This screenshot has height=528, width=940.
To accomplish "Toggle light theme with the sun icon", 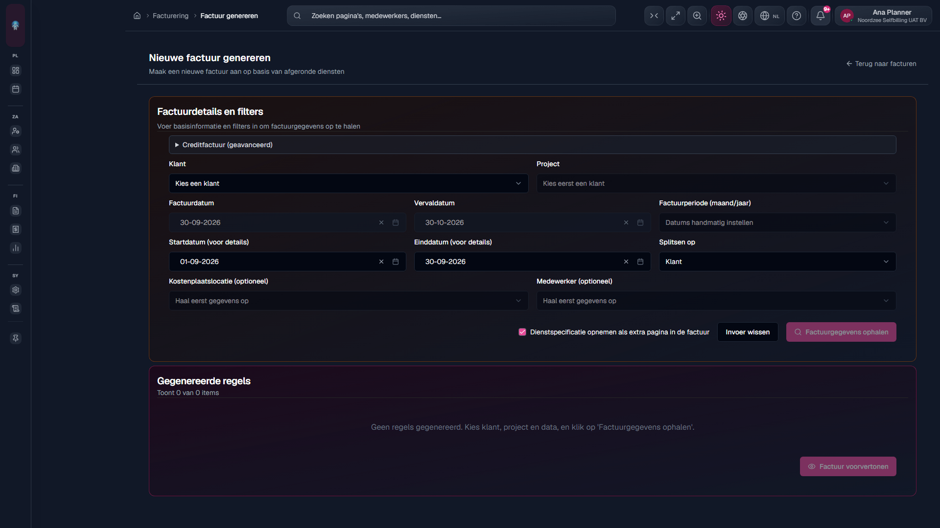I will [721, 16].
